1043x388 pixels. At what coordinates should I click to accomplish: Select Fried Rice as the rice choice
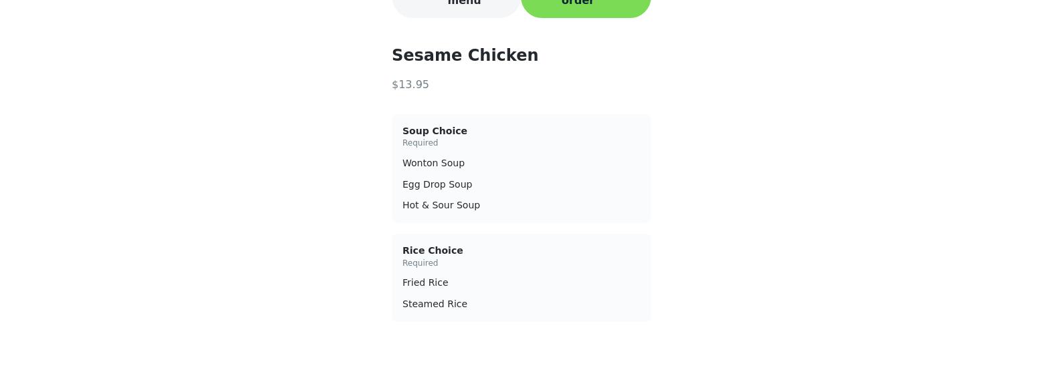[x=425, y=282]
